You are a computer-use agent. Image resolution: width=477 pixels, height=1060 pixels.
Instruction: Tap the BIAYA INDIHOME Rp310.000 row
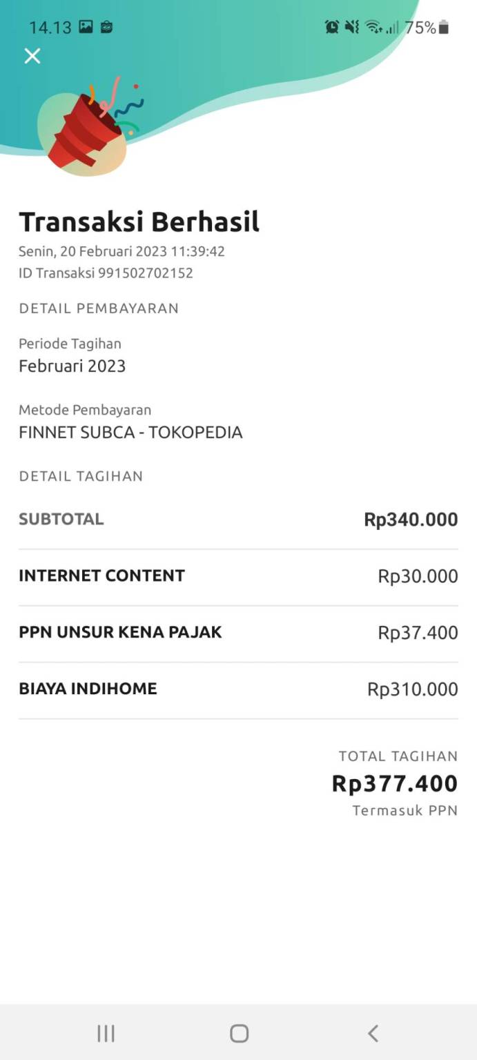(238, 688)
